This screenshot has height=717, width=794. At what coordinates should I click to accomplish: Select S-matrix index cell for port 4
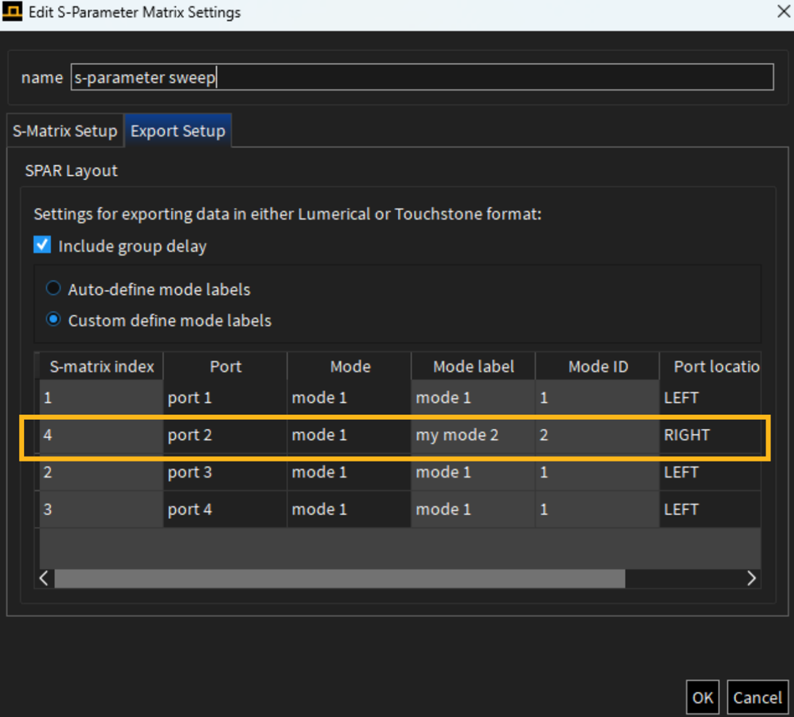[x=101, y=510]
